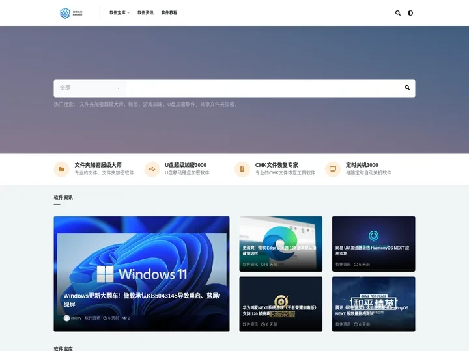The width and height of the screenshot is (469, 351).
Task: Click the 软件宝库 section heading
Action: point(63,348)
